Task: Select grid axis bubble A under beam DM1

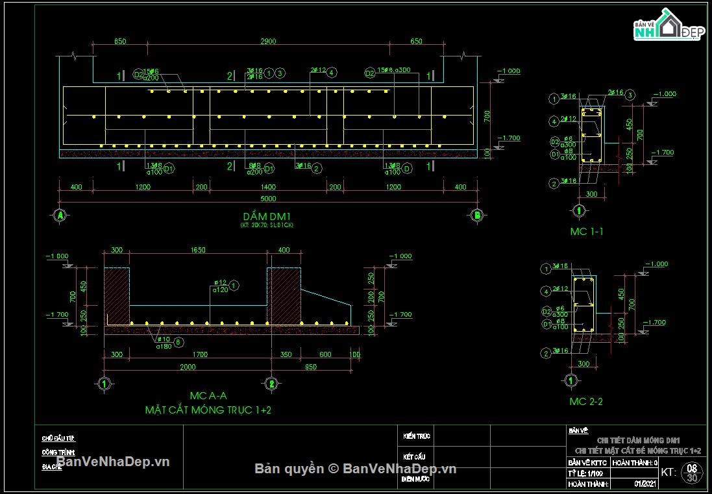Action: pyautogui.click(x=60, y=216)
